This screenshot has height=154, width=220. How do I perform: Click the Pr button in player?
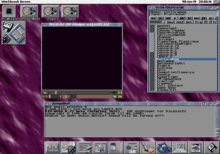tap(215, 22)
